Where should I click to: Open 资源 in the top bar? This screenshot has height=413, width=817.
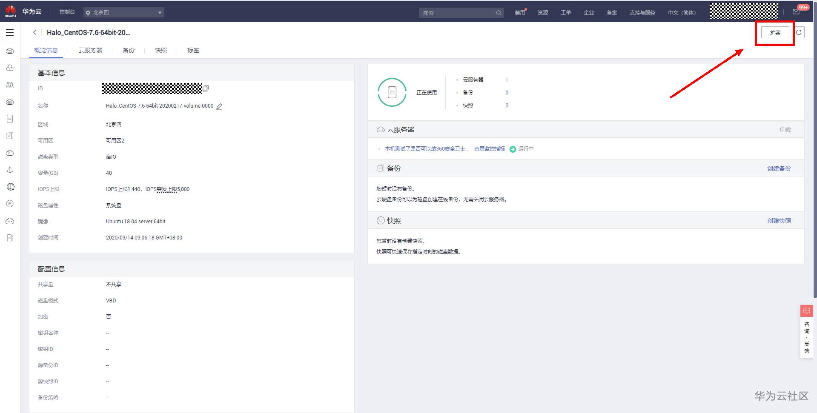click(543, 13)
